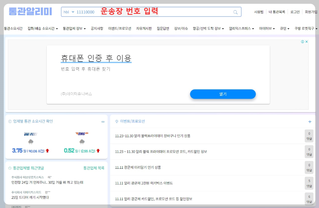
Task: Click speech bubble icon beside 통관업체별 최근댓글
Action: pos(10,168)
